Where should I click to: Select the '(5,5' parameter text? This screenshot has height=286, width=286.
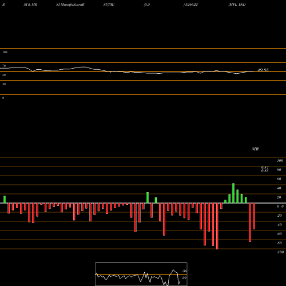147,5
